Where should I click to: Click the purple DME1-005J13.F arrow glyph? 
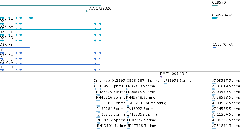[x=161, y=77]
